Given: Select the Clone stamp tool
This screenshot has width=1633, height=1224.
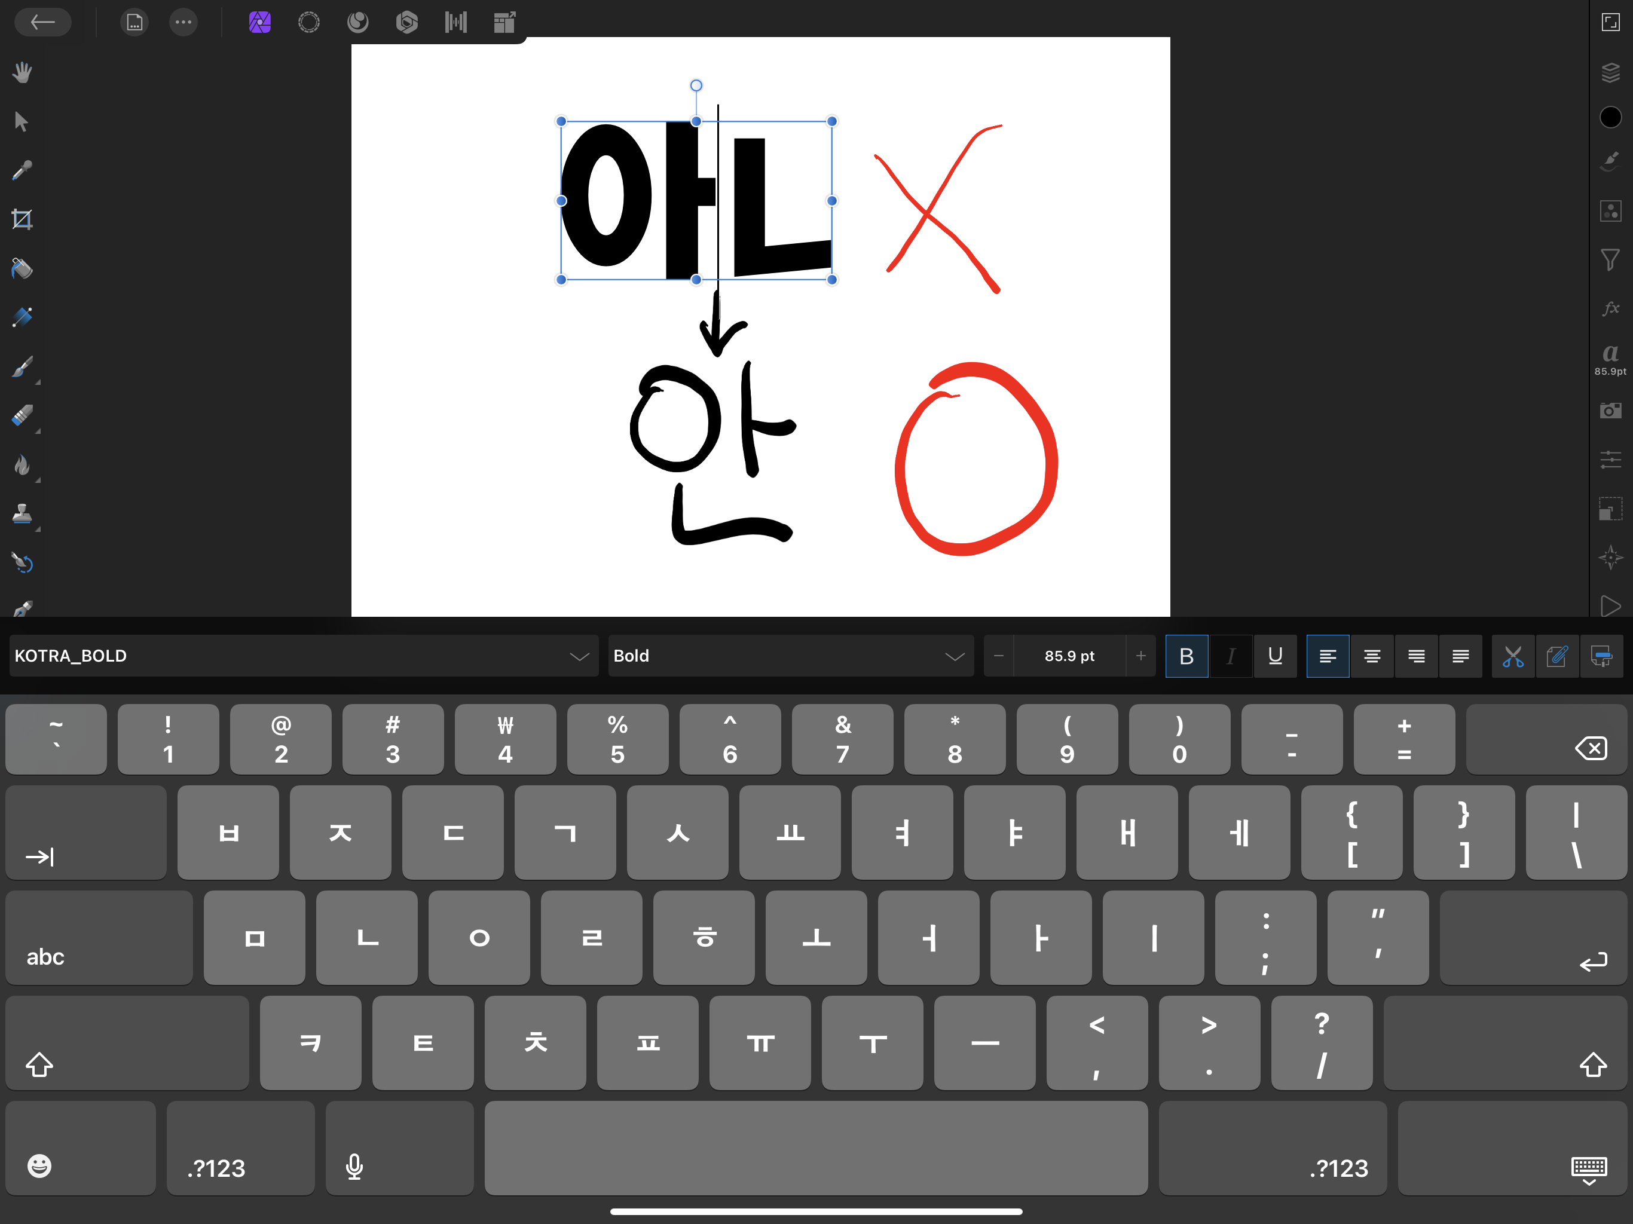Looking at the screenshot, I should pos(22,513).
